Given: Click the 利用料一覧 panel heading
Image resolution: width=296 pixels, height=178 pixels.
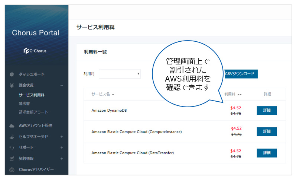Looking at the screenshot, I should [x=95, y=52].
